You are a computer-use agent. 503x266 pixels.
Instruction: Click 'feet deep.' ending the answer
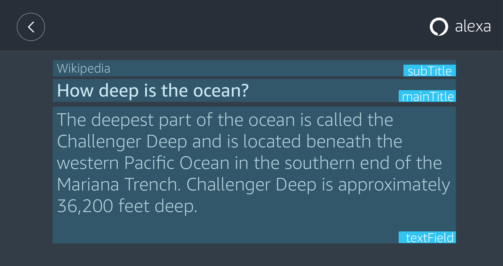(x=158, y=206)
